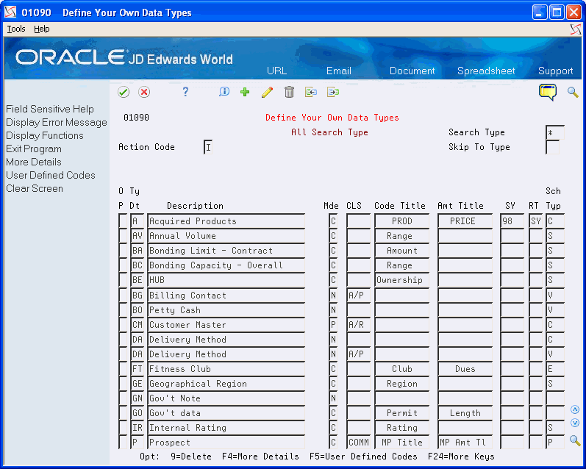The image size is (586, 469).
Task: Click the Document header link
Action: tap(412, 71)
